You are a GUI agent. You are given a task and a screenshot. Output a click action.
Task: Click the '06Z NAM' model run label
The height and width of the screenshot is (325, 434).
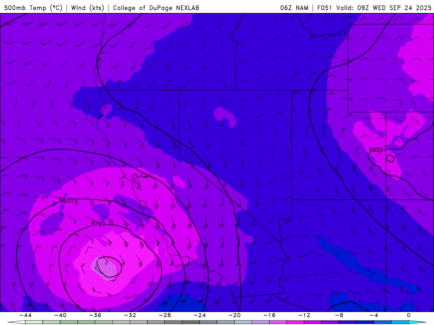[294, 8]
